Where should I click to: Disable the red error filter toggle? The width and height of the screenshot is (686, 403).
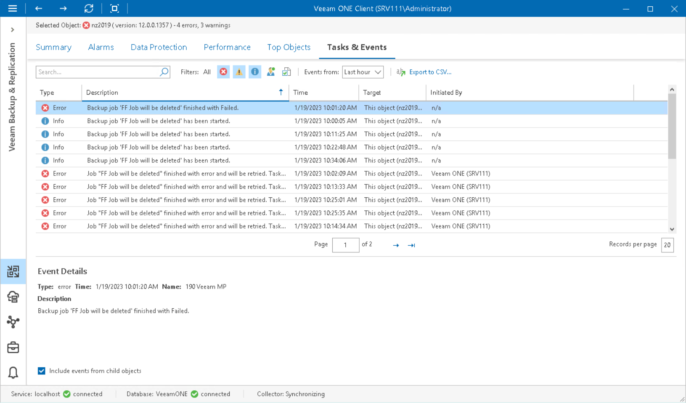click(x=223, y=72)
